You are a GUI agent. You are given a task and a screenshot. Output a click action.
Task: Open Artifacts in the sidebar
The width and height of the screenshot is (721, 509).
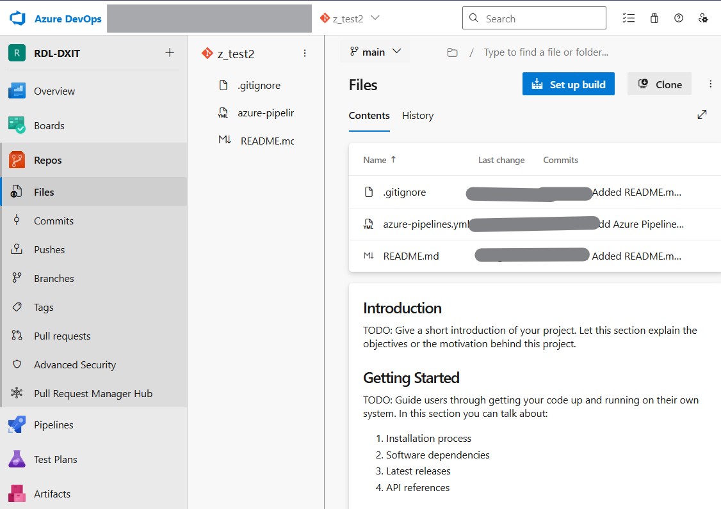tap(93, 494)
